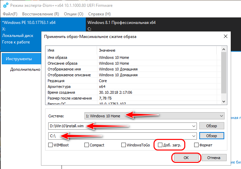Select the Время создания row
This screenshot has height=169, width=241.
pyautogui.click(x=133, y=92)
